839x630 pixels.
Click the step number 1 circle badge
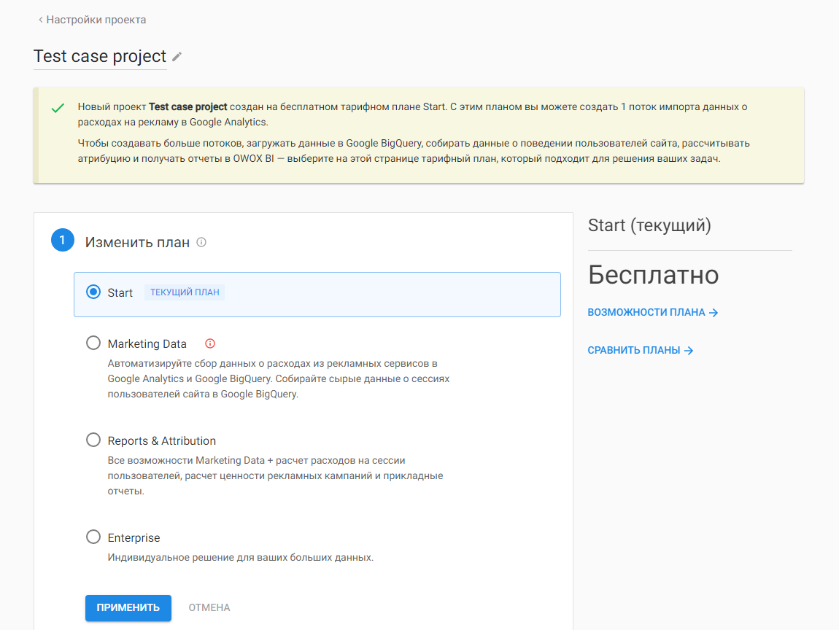[63, 240]
